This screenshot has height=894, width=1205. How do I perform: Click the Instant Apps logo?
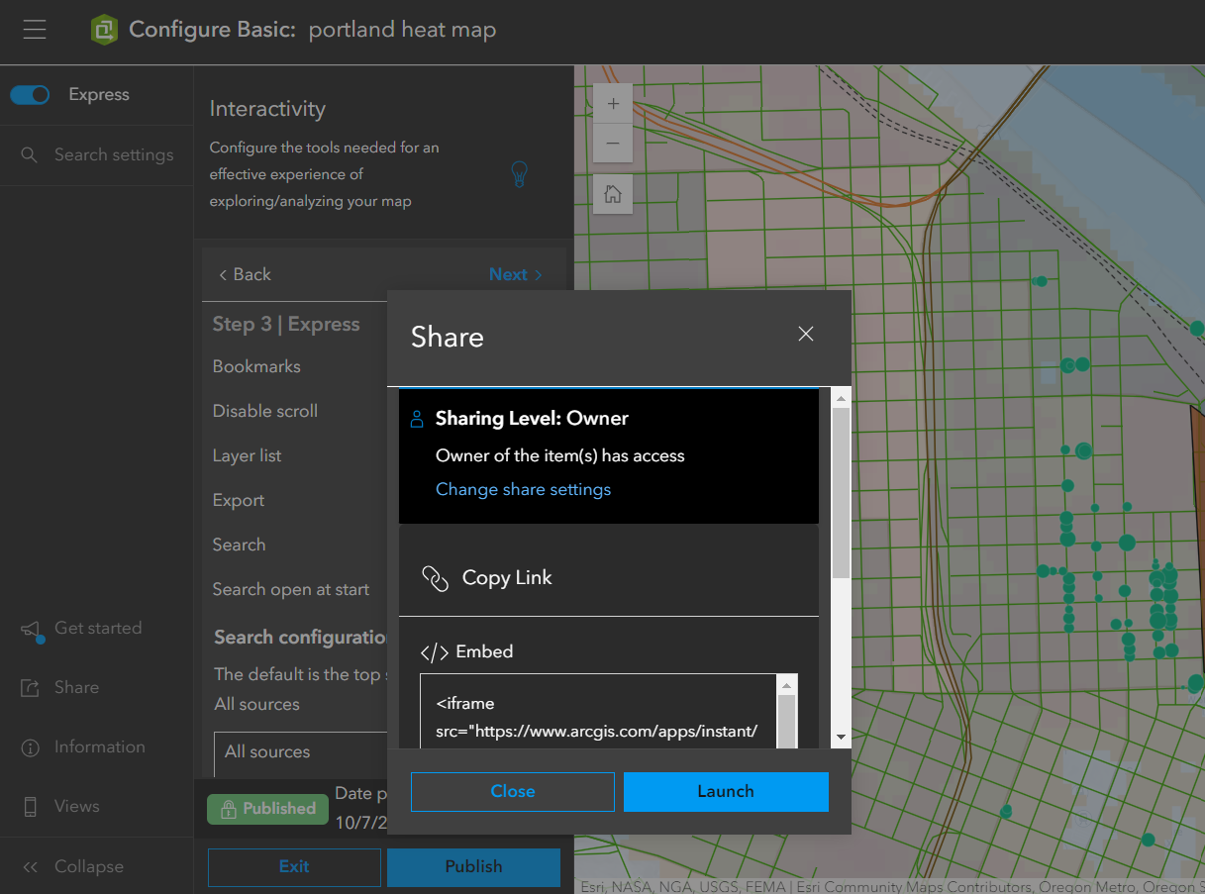pos(104,30)
